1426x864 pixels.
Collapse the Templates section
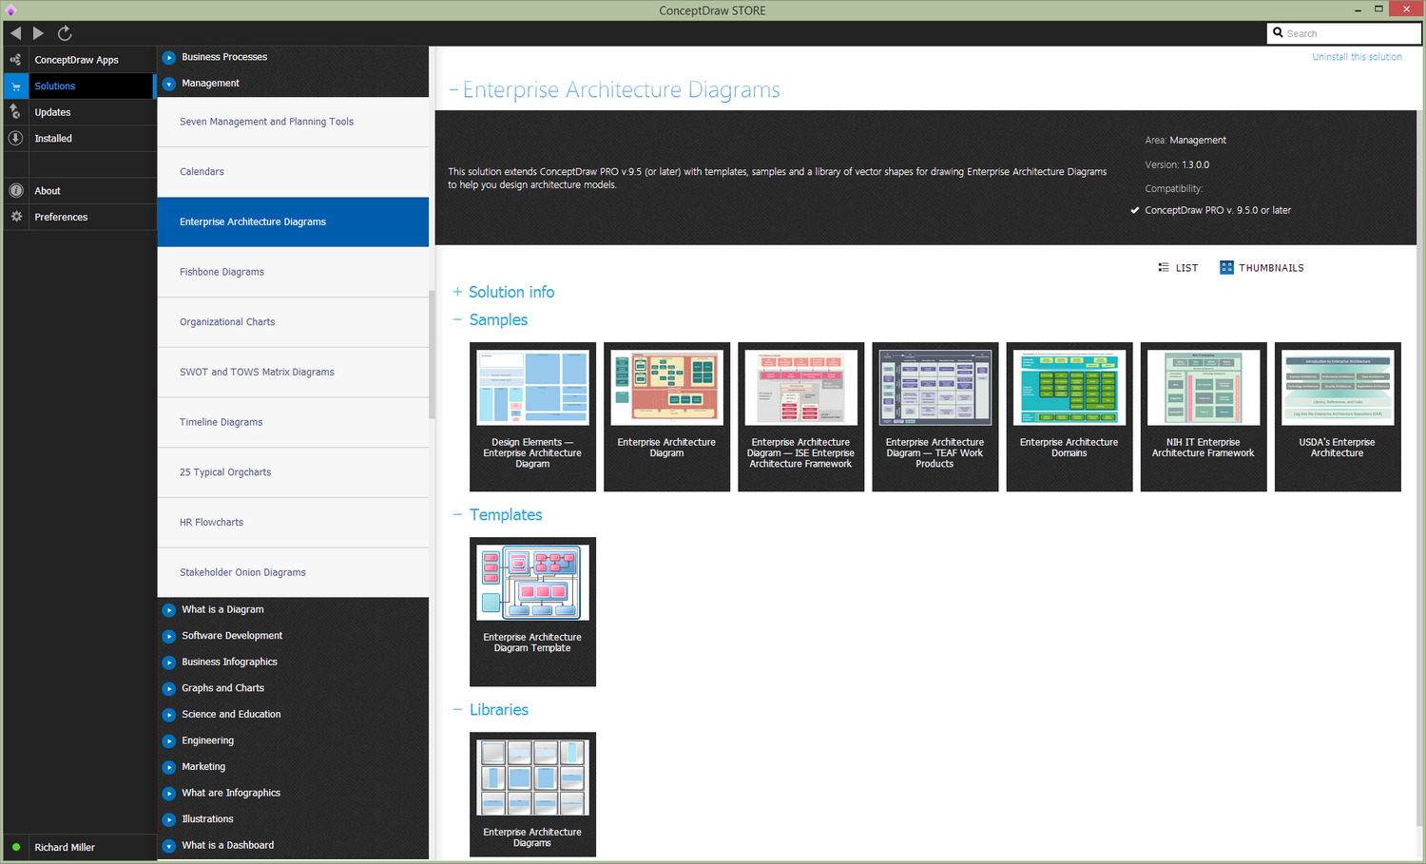click(x=457, y=515)
